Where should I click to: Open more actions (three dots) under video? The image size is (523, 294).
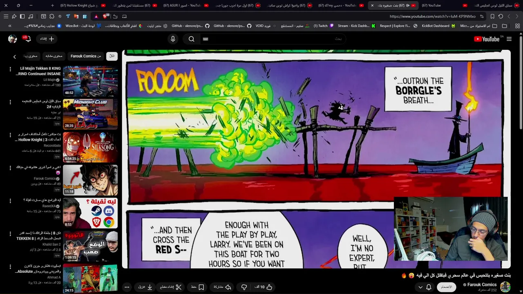pyautogui.click(x=127, y=287)
